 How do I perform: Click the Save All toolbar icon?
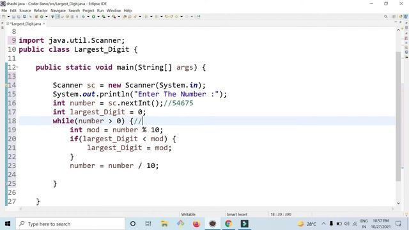pos(19,17)
